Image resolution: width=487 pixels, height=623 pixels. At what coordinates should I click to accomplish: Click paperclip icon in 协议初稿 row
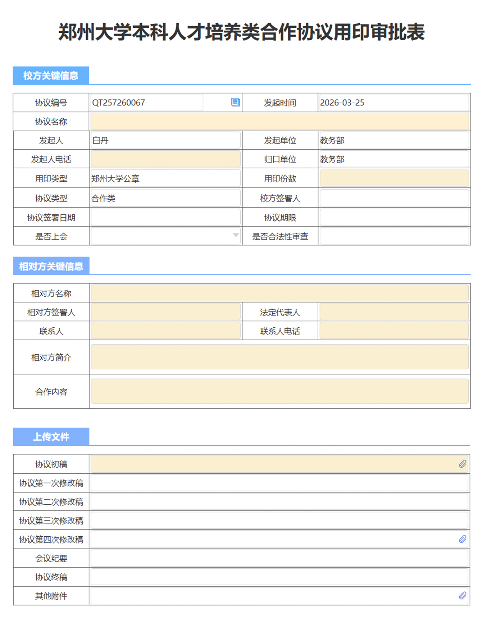463,464
